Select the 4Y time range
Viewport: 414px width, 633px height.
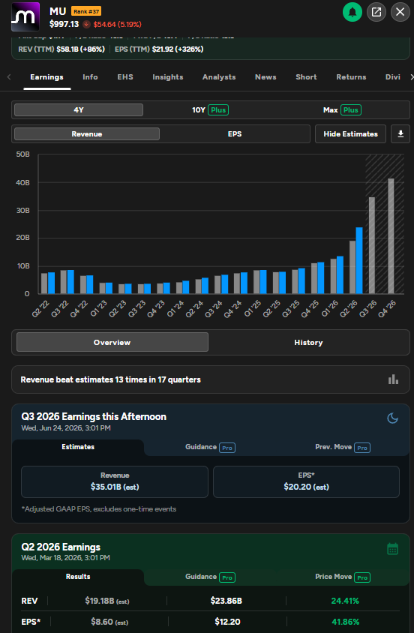click(x=79, y=109)
